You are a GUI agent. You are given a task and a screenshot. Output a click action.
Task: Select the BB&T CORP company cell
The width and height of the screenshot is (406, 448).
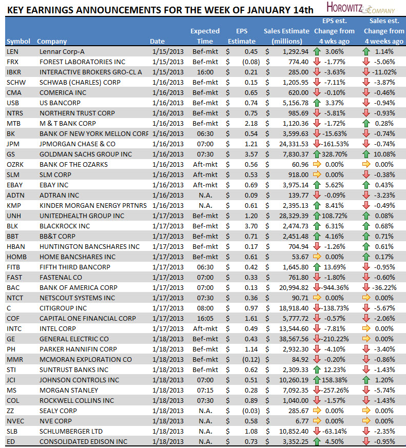coord(57,236)
